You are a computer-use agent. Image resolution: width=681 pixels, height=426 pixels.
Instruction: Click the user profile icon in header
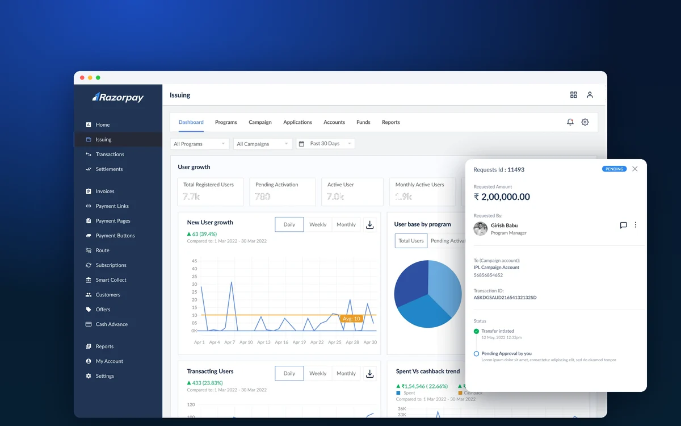(590, 95)
